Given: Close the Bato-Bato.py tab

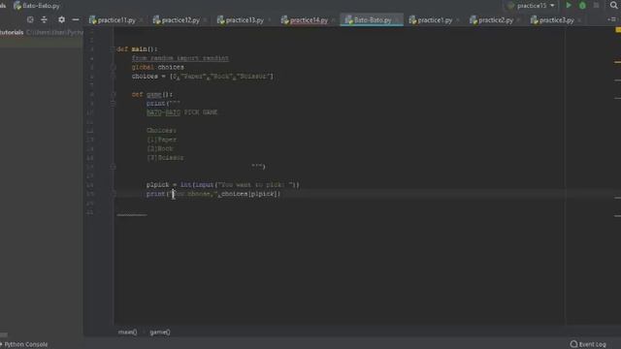Looking at the screenshot, I should tap(398, 19).
